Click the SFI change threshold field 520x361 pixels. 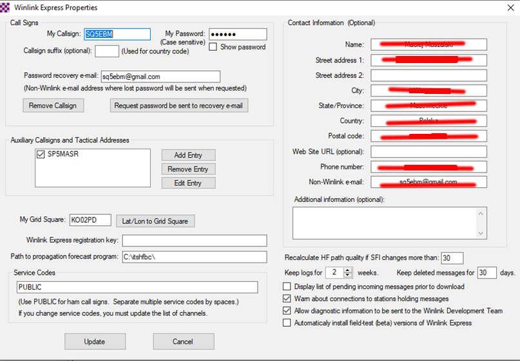[x=452, y=258]
